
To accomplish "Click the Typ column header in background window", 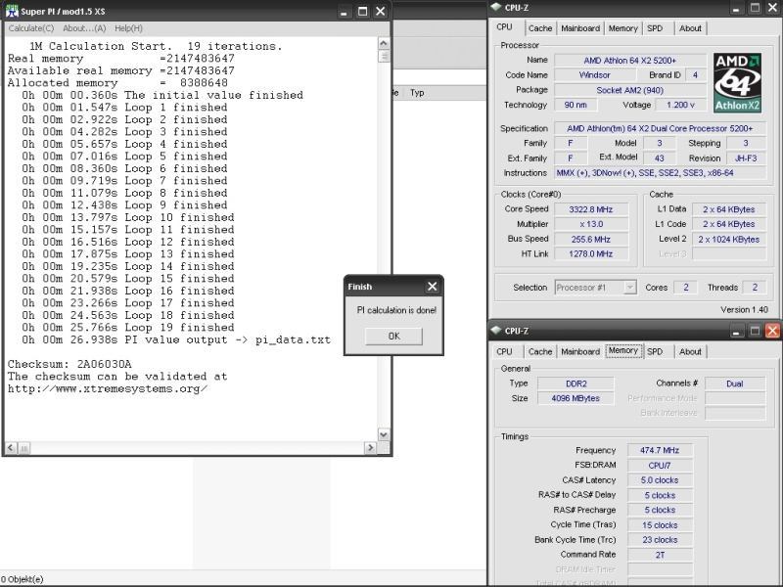I will point(417,93).
